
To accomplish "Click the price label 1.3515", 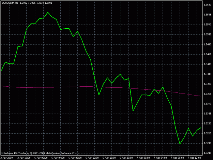I will pos(208,34).
